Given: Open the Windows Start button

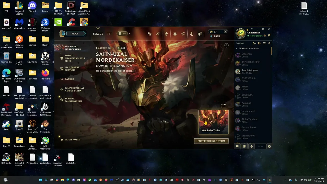Looking at the screenshot, I should pos(41,180).
